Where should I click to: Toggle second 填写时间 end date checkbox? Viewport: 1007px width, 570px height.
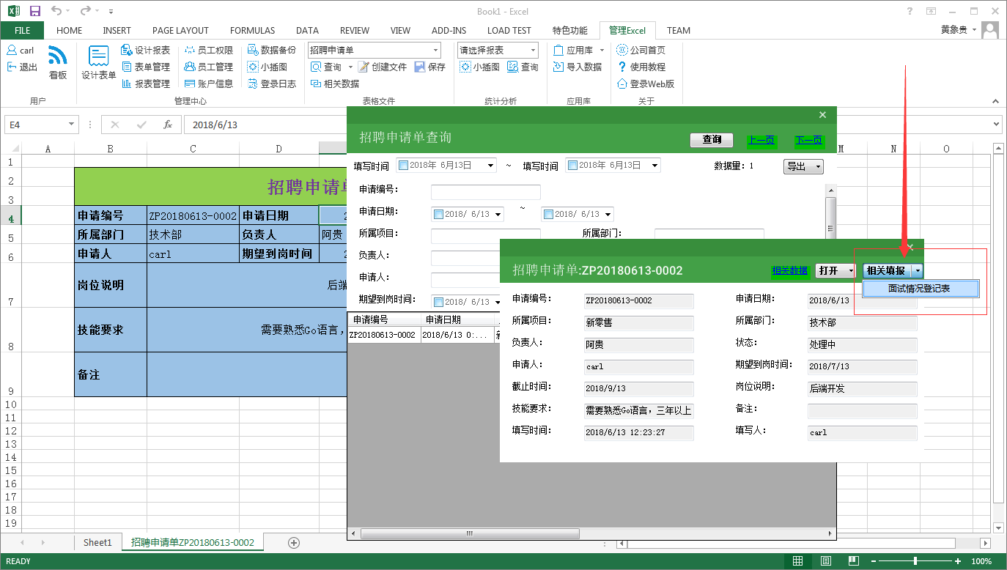[x=572, y=166]
